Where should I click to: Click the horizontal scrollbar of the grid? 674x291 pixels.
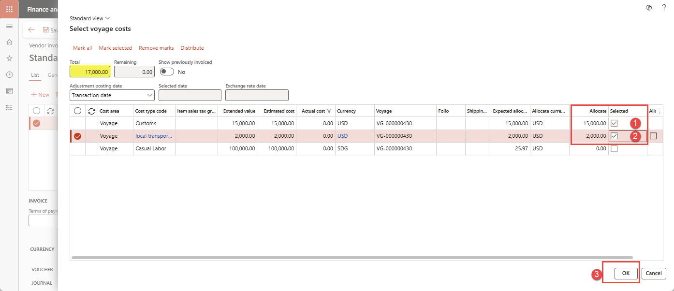(352, 258)
